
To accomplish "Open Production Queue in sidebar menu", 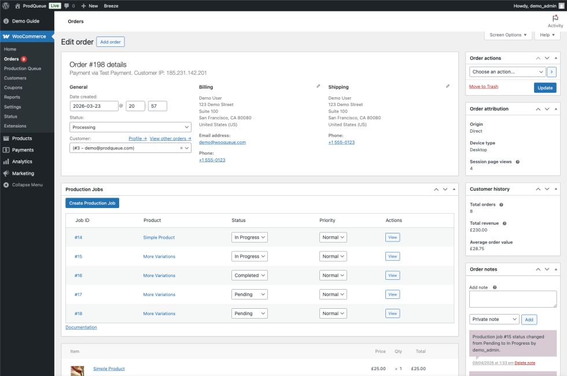I will coord(23,68).
